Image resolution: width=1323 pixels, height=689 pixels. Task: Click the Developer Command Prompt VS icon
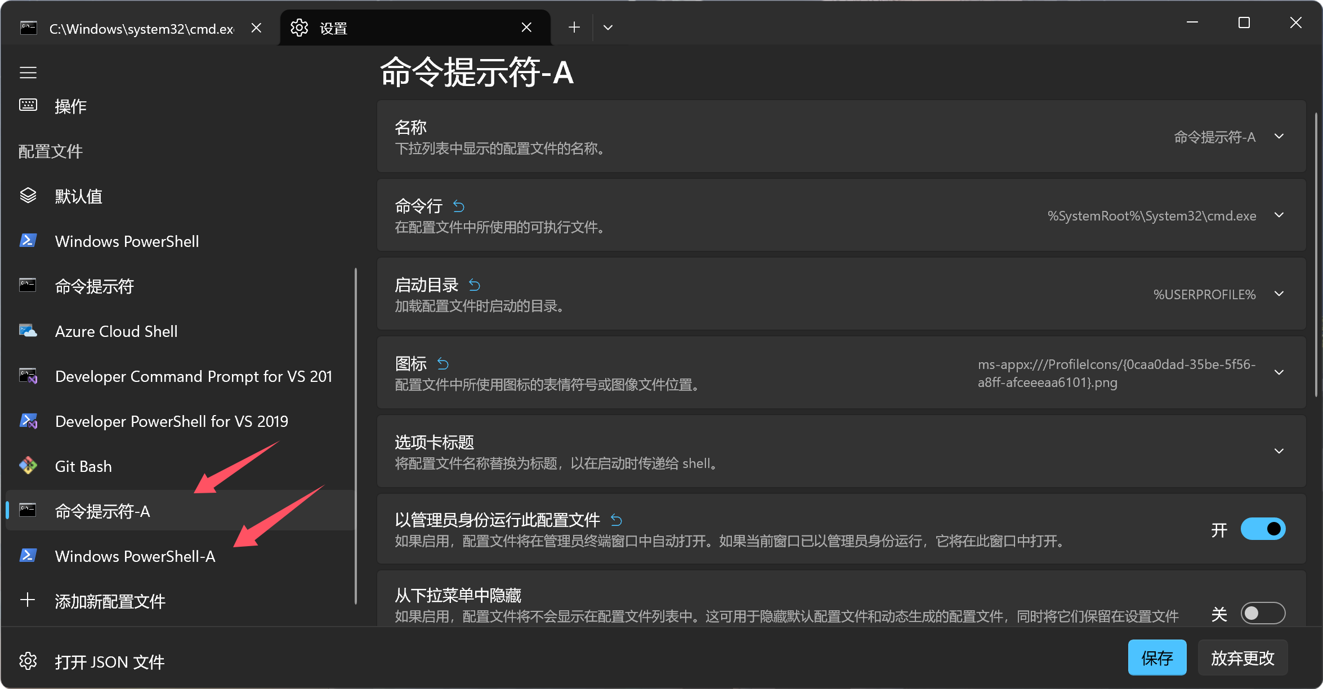click(x=28, y=375)
